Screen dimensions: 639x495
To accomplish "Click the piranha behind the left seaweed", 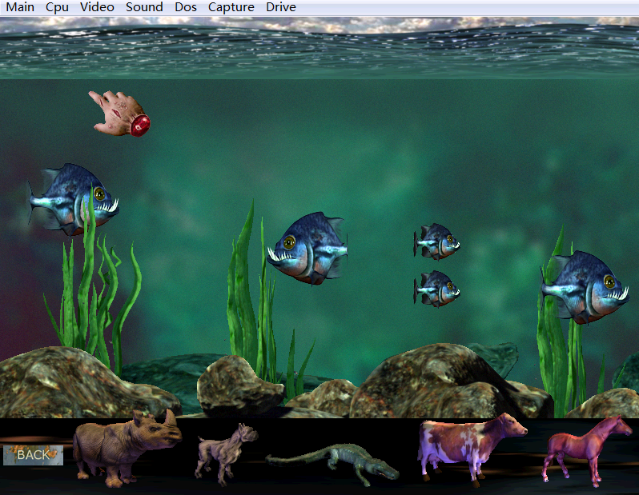I will click(x=74, y=199).
